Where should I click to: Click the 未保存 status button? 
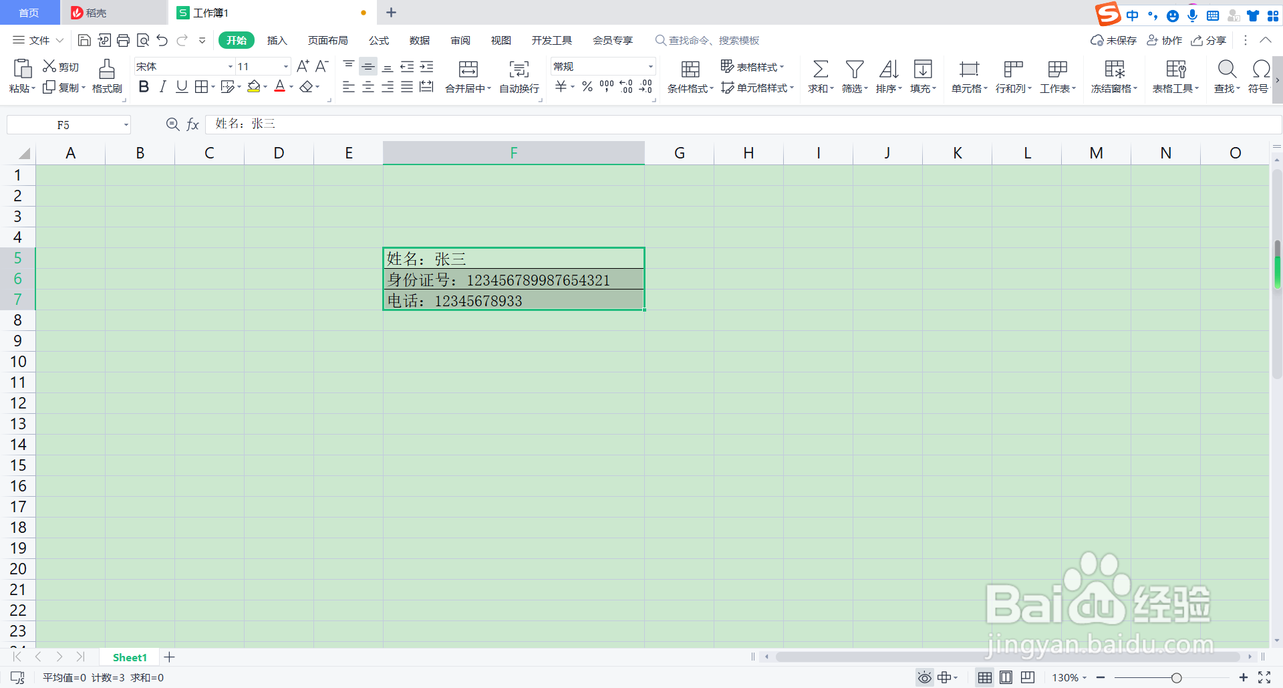(1113, 40)
